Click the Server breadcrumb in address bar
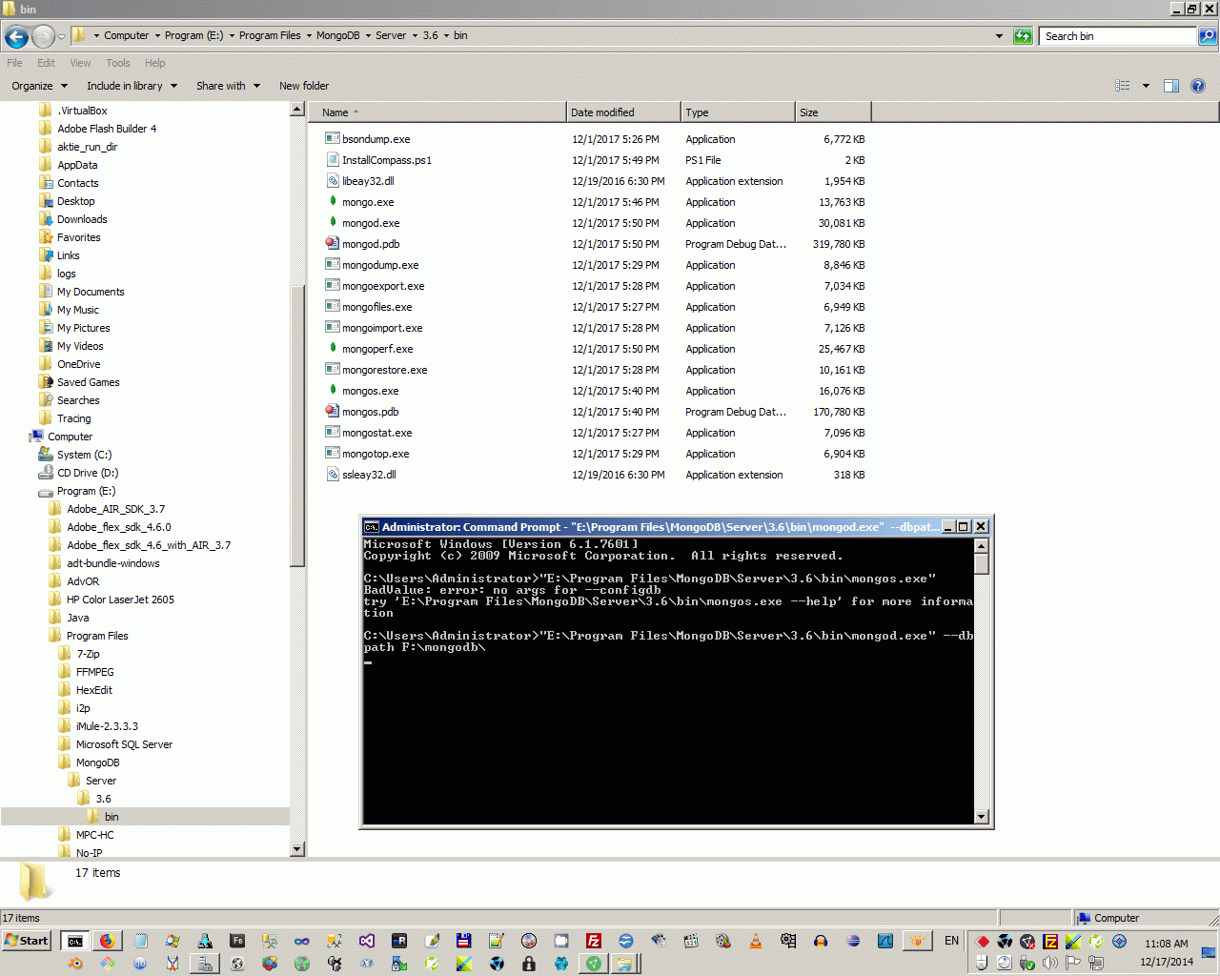1220x976 pixels. click(391, 36)
